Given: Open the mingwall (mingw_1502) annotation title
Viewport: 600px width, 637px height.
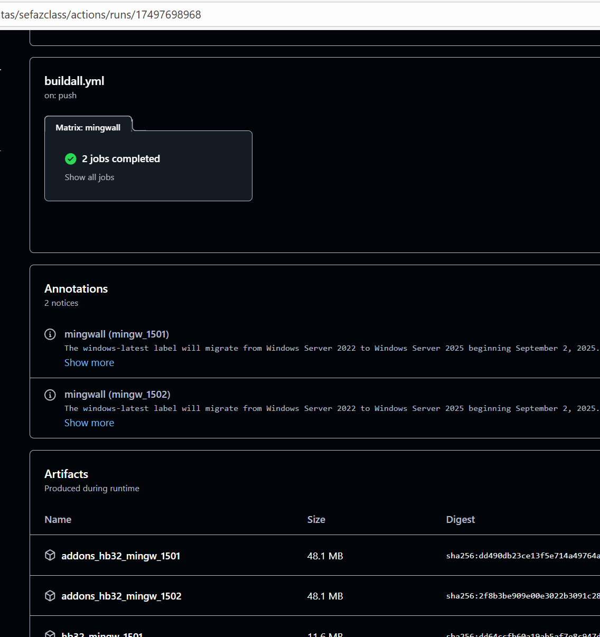Looking at the screenshot, I should (x=117, y=395).
